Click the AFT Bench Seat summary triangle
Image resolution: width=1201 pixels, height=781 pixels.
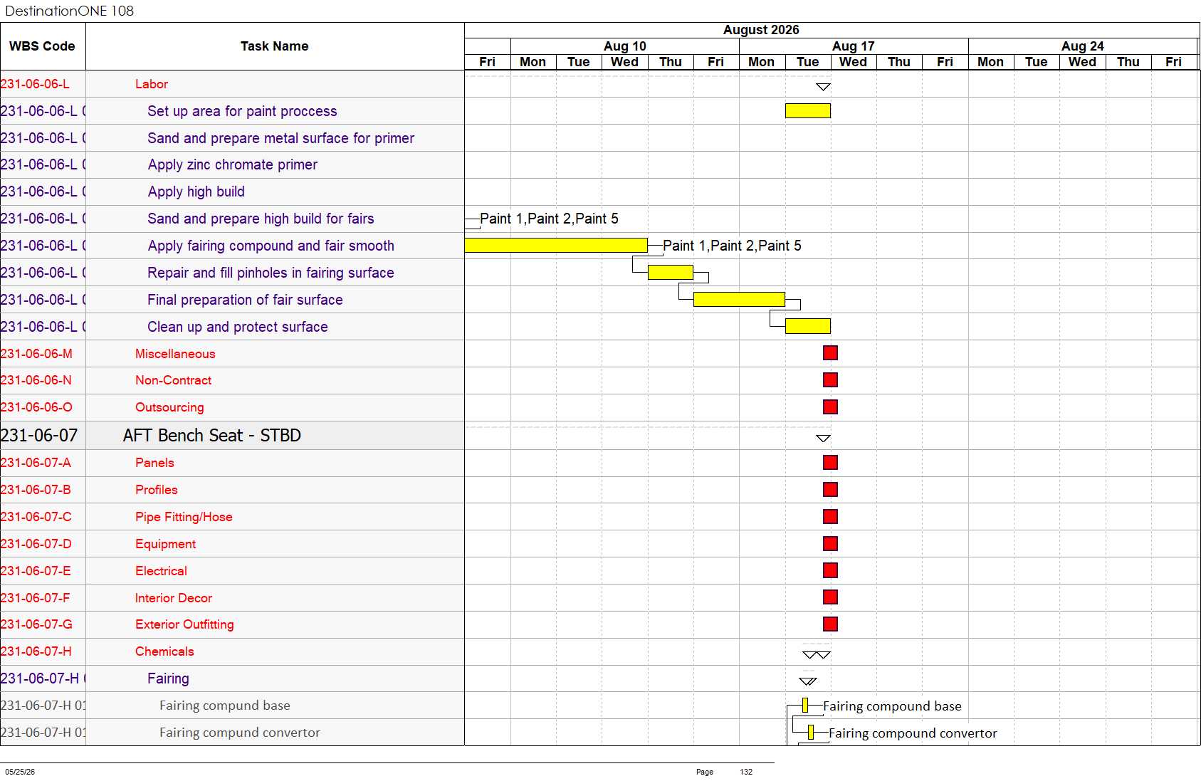tap(823, 439)
